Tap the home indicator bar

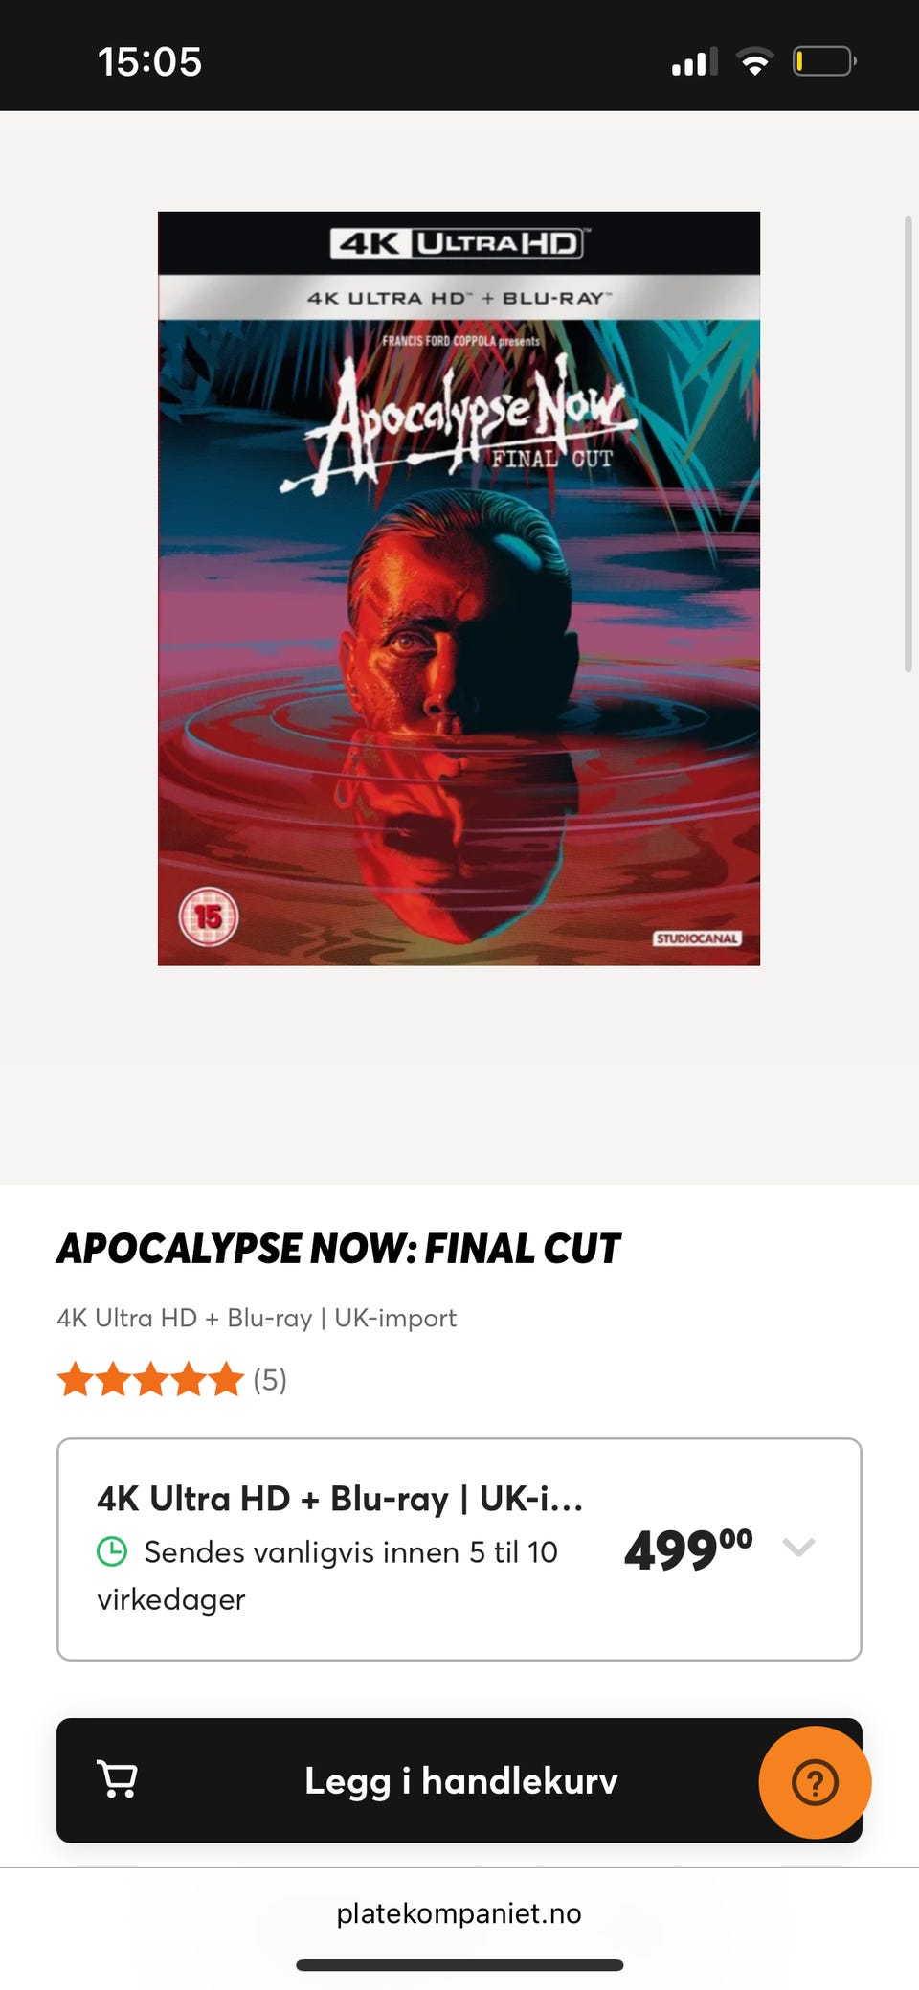pyautogui.click(x=459, y=1965)
